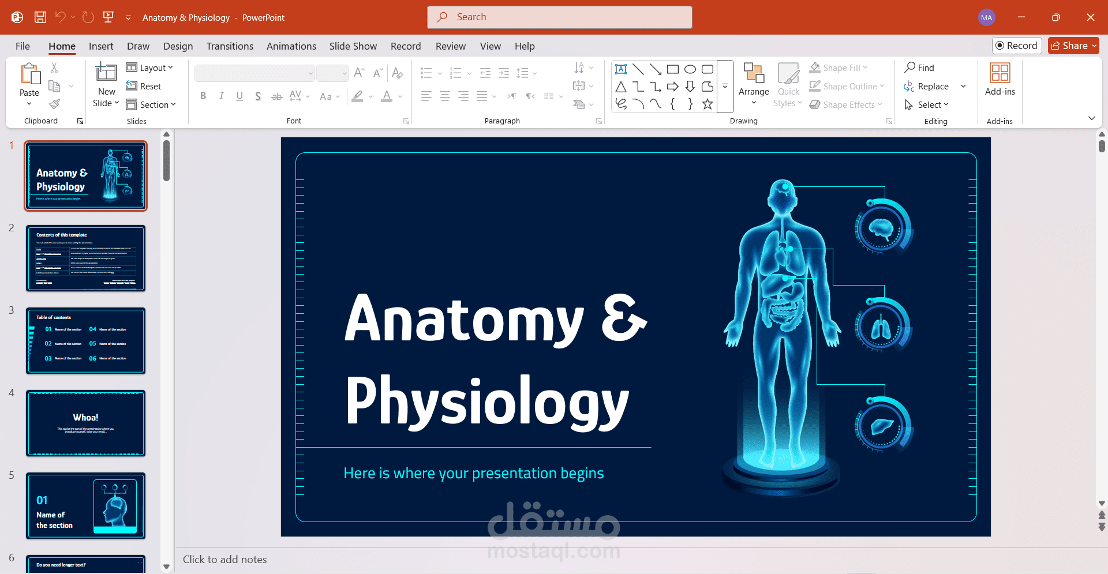
Task: Undo the last action in title bar
Action: pos(60,17)
